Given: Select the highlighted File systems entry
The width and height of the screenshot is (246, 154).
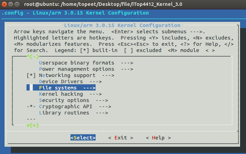Looking at the screenshot, I should tap(61, 88).
